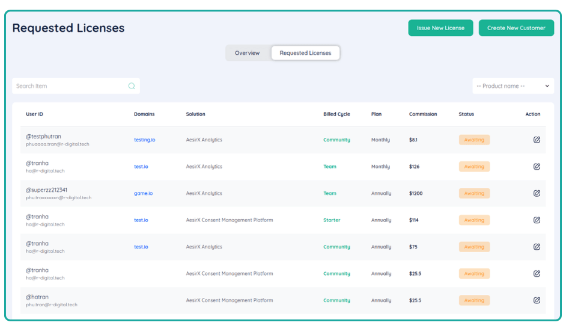Open edit action for @superzz212341 license
The width and height of the screenshot is (566, 331).
coord(537,193)
